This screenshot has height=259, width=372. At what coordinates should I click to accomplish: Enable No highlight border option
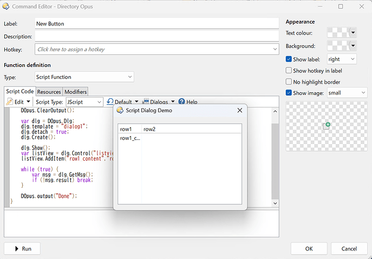pyautogui.click(x=288, y=82)
